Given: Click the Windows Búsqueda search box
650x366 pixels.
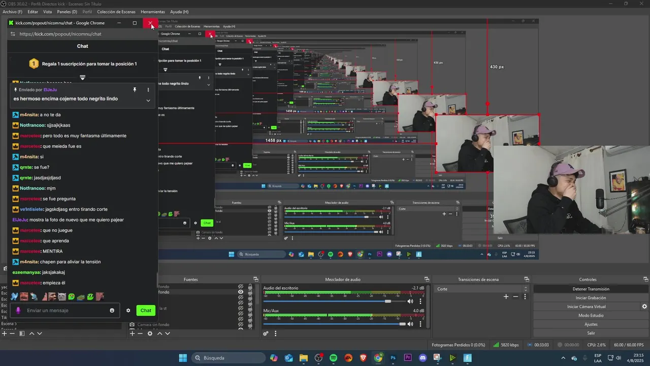Looking at the screenshot, I should [x=227, y=358].
